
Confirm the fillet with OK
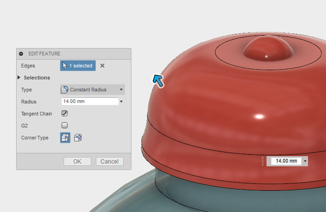(x=77, y=161)
